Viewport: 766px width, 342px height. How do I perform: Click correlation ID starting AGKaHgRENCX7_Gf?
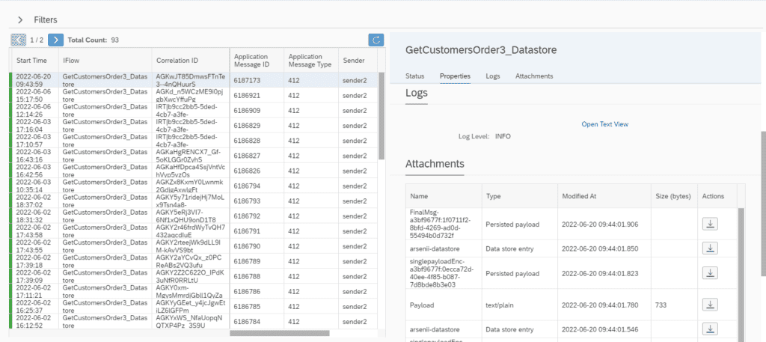(188, 156)
